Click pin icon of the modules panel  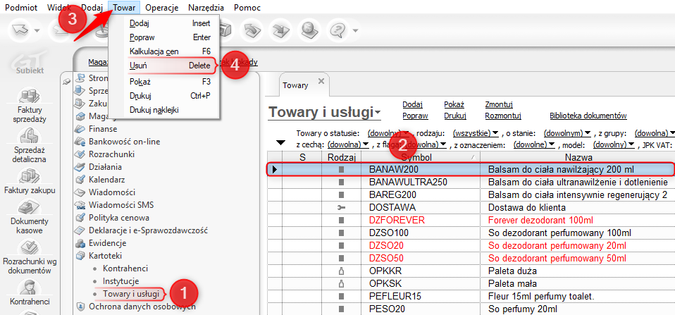click(66, 82)
